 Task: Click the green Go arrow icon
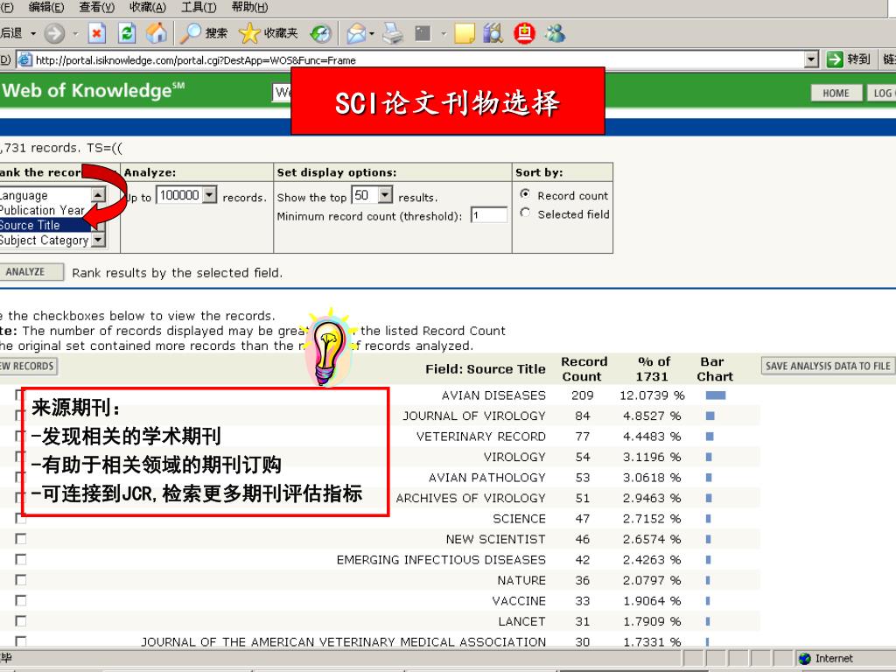coord(835,59)
